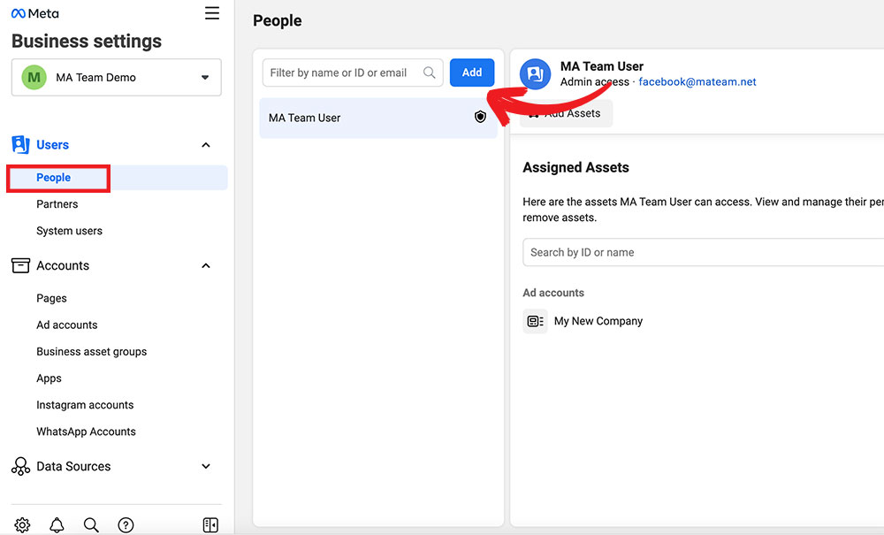Click the search magnifier in bottom bar

click(91, 524)
